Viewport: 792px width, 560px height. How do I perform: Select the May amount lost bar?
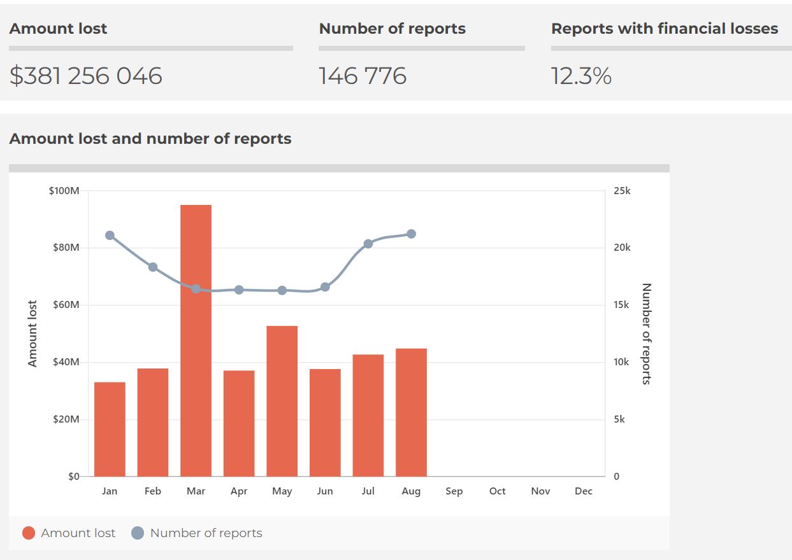click(282, 402)
